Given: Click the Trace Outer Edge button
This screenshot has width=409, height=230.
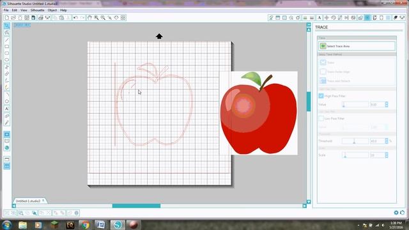Looking at the screenshot, I should [335, 72].
